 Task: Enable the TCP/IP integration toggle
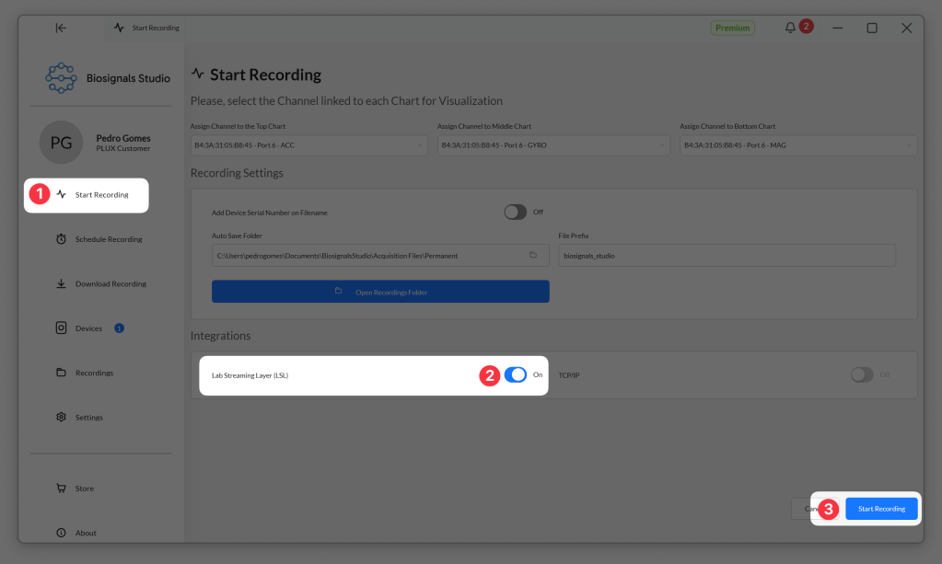pyautogui.click(x=862, y=375)
